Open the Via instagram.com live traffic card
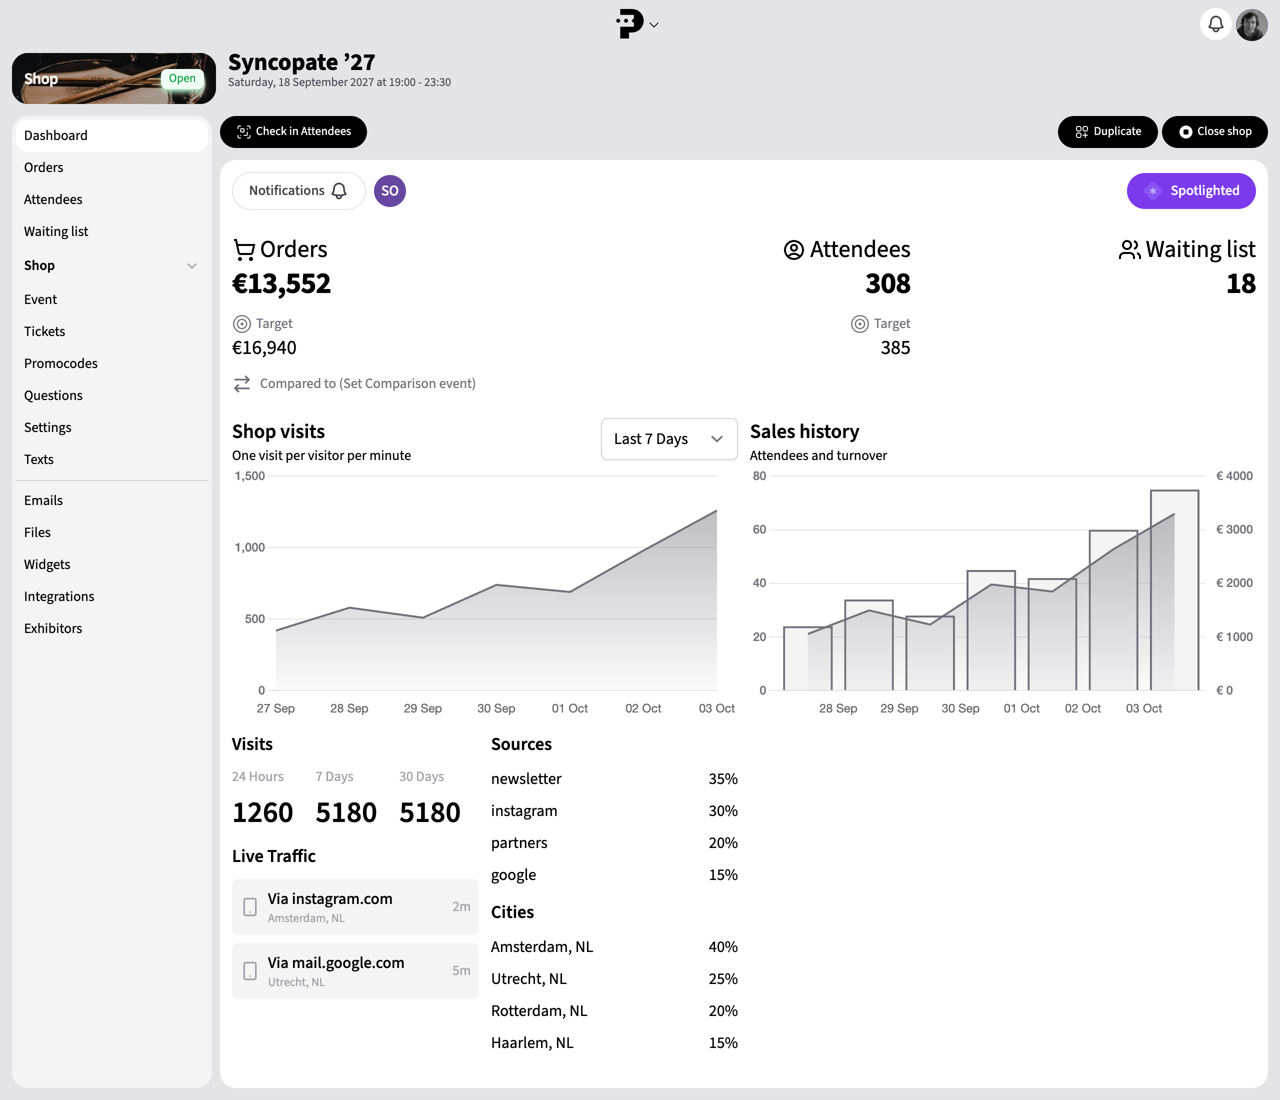 pos(355,906)
